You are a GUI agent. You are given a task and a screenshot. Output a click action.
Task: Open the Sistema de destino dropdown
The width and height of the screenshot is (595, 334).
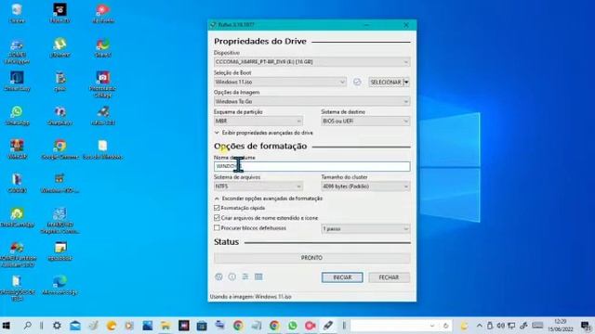pyautogui.click(x=365, y=122)
